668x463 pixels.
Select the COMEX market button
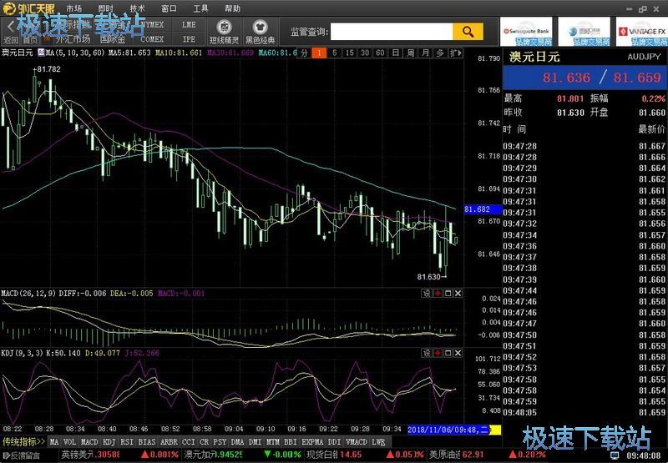click(x=152, y=39)
